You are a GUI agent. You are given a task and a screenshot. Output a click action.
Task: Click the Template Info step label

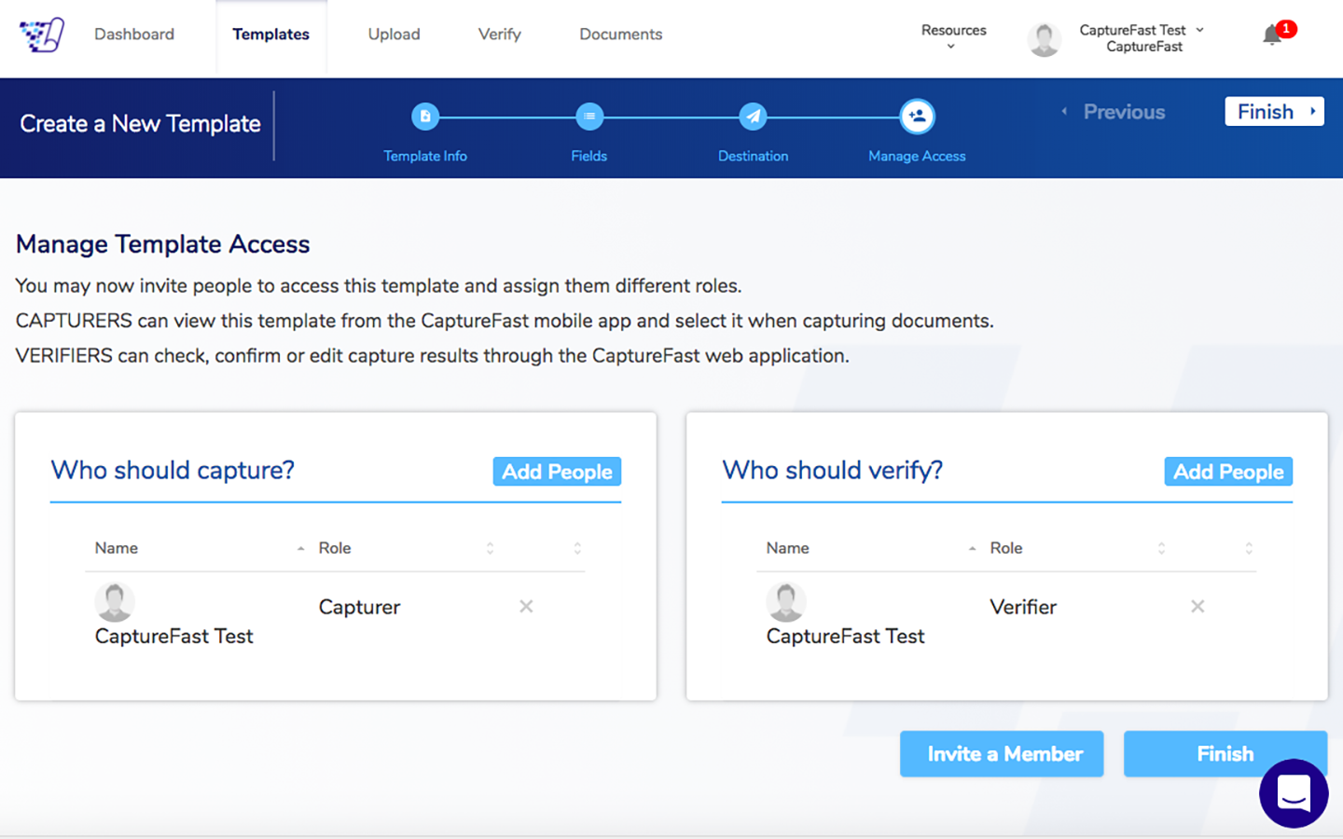[x=425, y=157]
